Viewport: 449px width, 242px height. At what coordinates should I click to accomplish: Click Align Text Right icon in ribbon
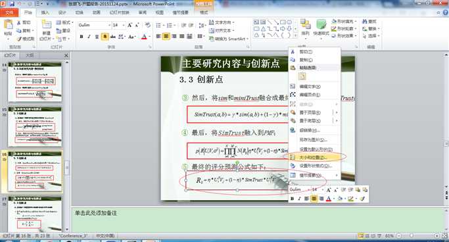coord(174,36)
